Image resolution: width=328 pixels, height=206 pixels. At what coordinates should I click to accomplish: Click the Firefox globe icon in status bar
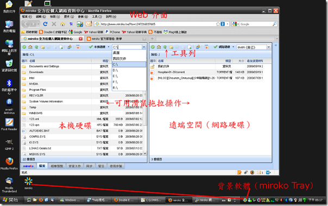click(x=253, y=172)
